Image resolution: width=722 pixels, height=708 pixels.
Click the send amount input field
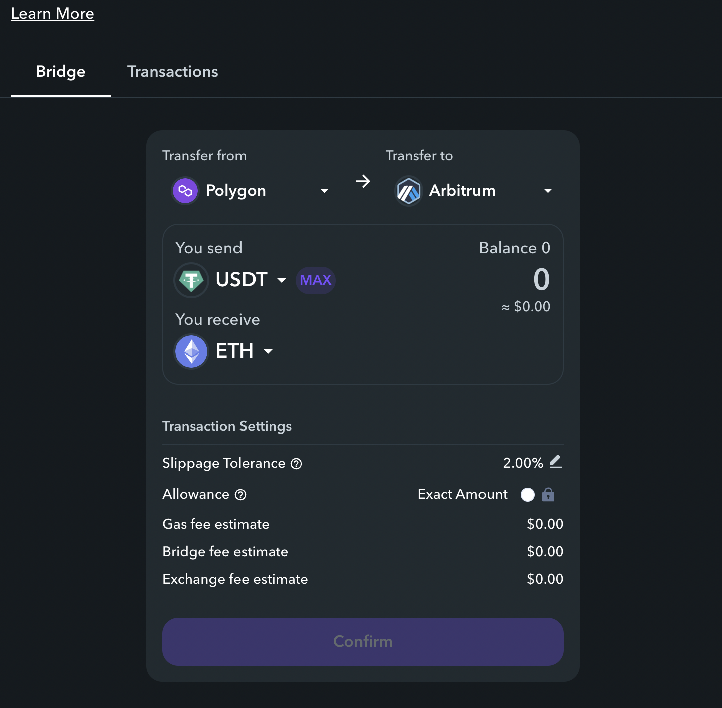pos(541,279)
